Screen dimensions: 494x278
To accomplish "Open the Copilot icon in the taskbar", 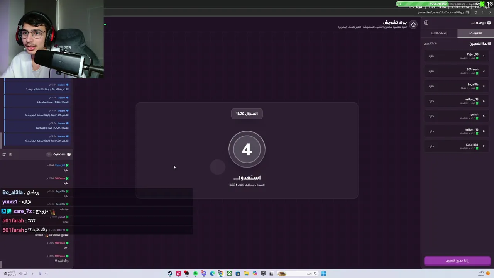I will [x=255, y=274].
